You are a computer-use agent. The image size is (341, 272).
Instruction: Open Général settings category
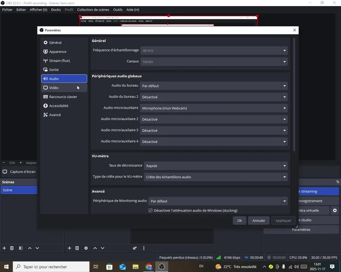64,43
